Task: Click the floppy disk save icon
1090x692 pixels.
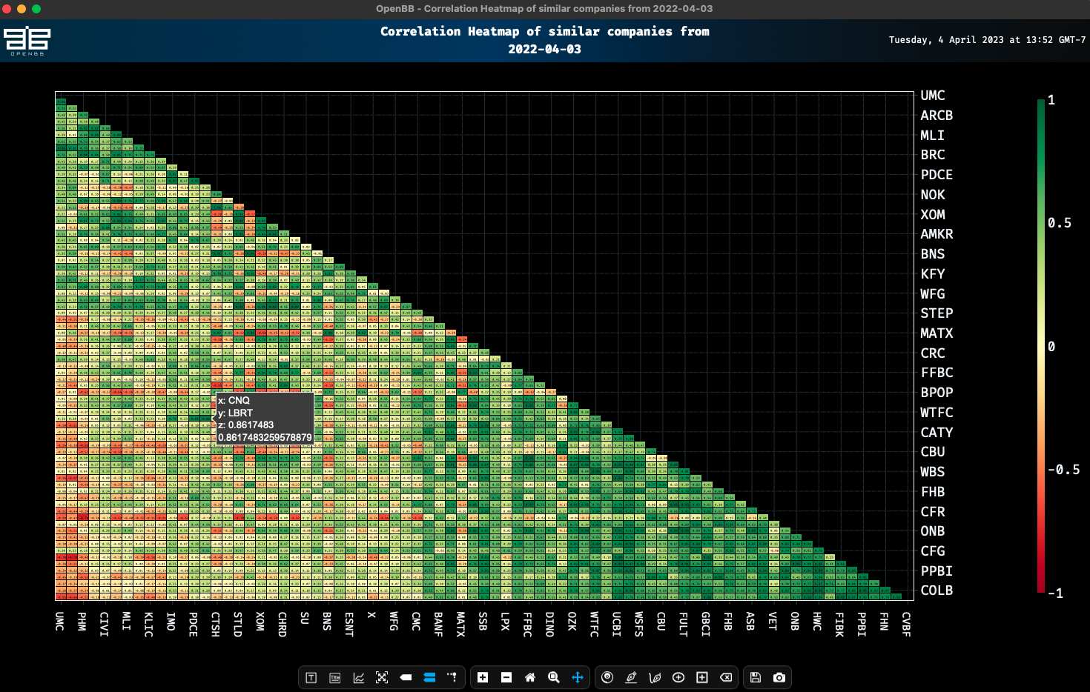Action: point(756,677)
